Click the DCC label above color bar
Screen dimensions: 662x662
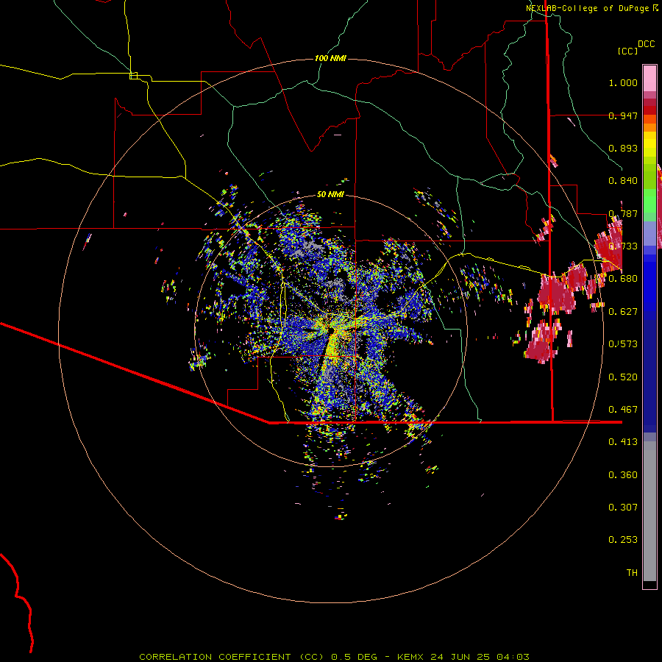pos(646,44)
